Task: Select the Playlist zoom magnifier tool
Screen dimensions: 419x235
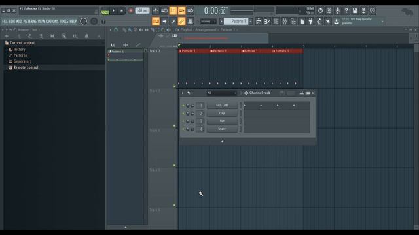Action: point(163,30)
